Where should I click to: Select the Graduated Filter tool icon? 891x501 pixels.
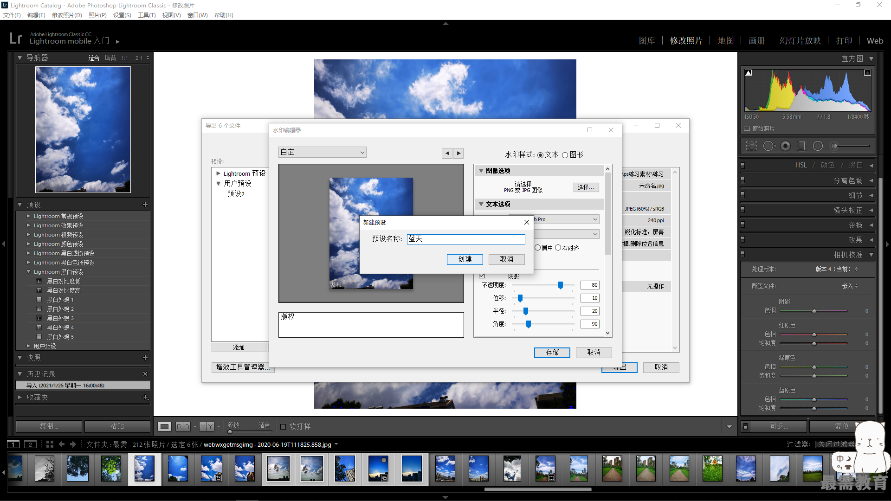coord(801,146)
